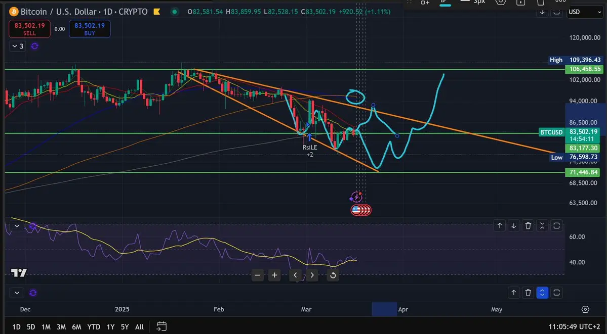Select the 1M date range
Viewport: 607px width, 334px height.
tap(46, 327)
